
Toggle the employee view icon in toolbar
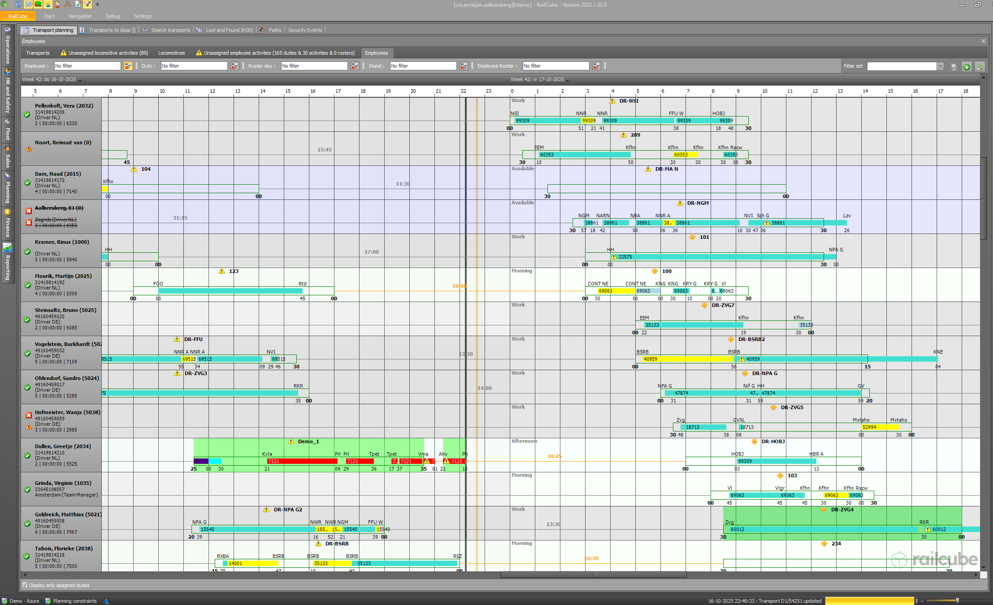coord(48,4)
